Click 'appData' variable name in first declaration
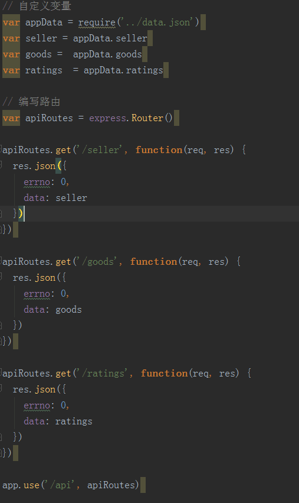Viewport: 299px width, 503px height. point(44,22)
